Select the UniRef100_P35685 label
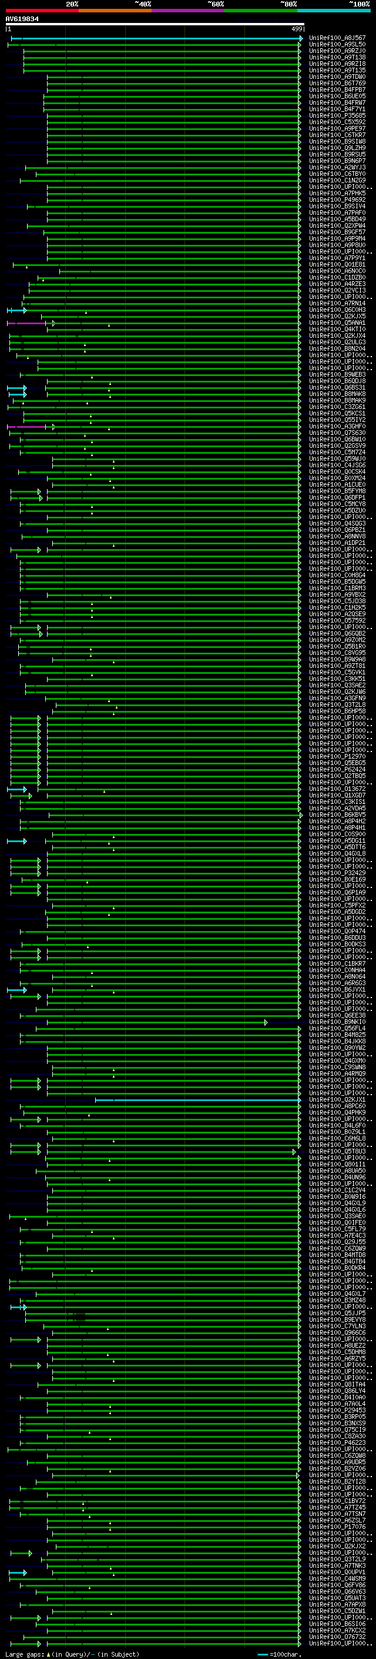 (x=337, y=116)
